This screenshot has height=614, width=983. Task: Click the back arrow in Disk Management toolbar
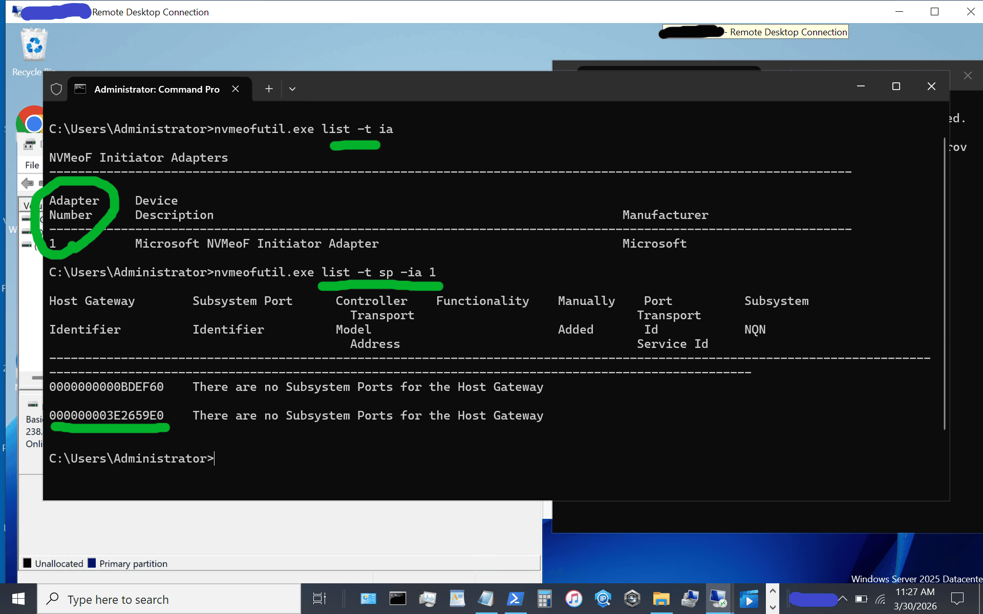27,183
